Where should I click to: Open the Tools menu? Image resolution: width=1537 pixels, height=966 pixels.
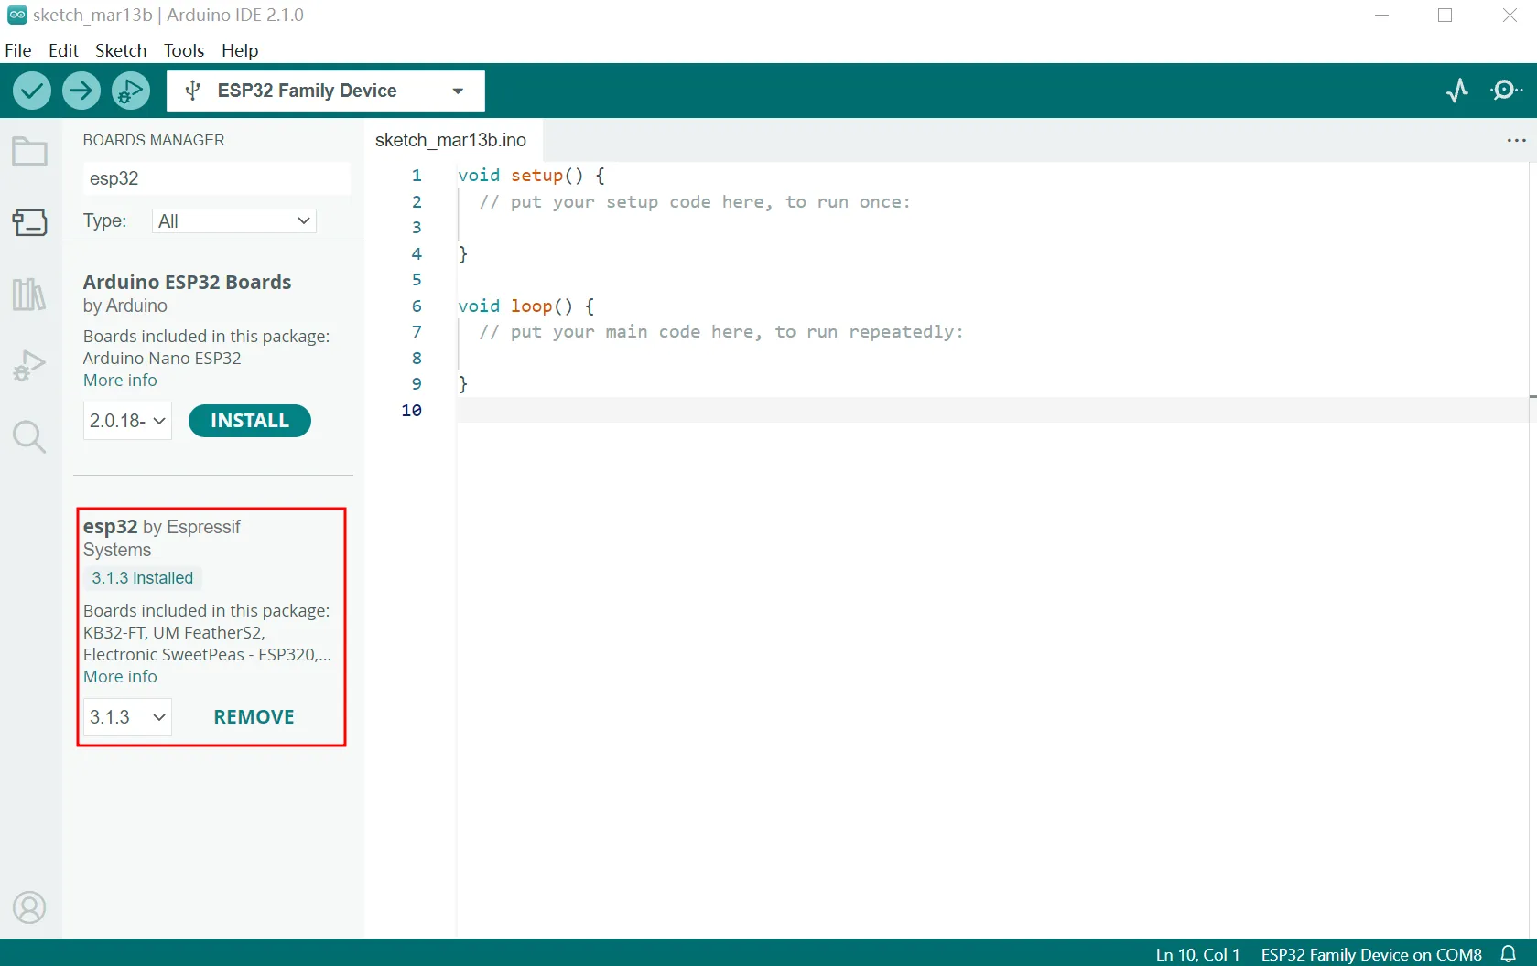click(x=183, y=50)
